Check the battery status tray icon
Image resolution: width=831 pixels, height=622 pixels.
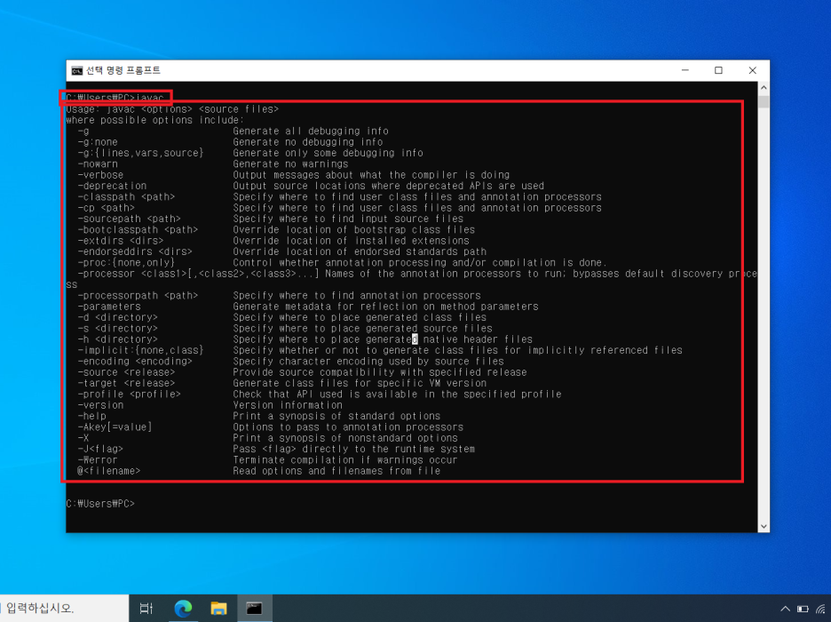click(x=803, y=609)
